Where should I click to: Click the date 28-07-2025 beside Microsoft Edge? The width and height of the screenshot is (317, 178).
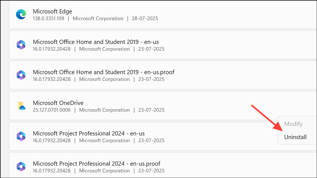pos(145,18)
